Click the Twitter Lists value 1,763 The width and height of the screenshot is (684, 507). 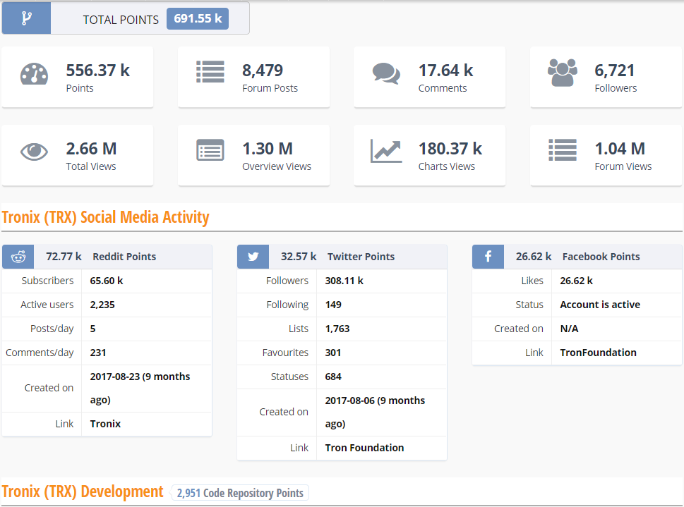pyautogui.click(x=337, y=329)
